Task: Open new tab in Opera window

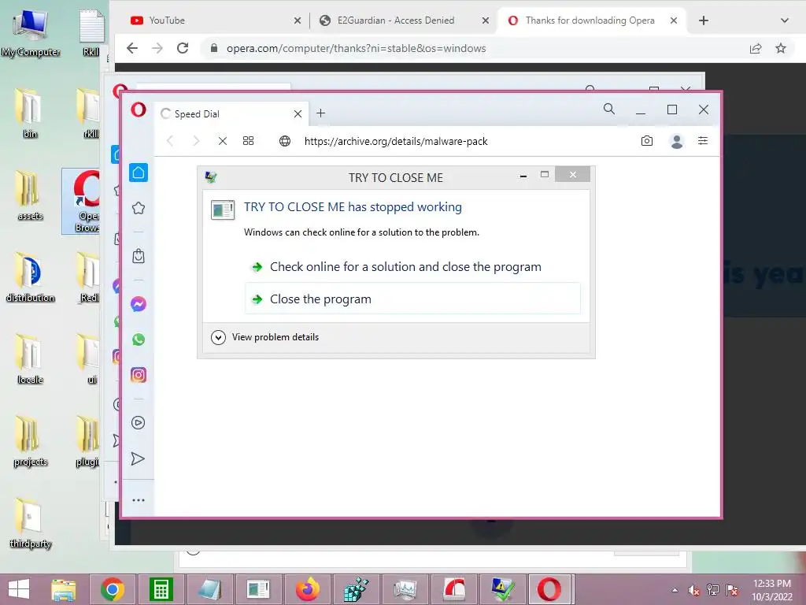Action: coord(321,113)
